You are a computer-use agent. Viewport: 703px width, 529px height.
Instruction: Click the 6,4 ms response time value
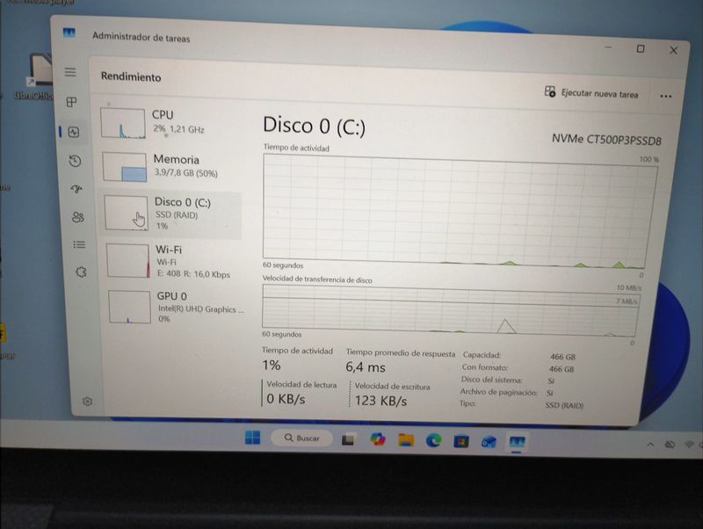point(366,367)
